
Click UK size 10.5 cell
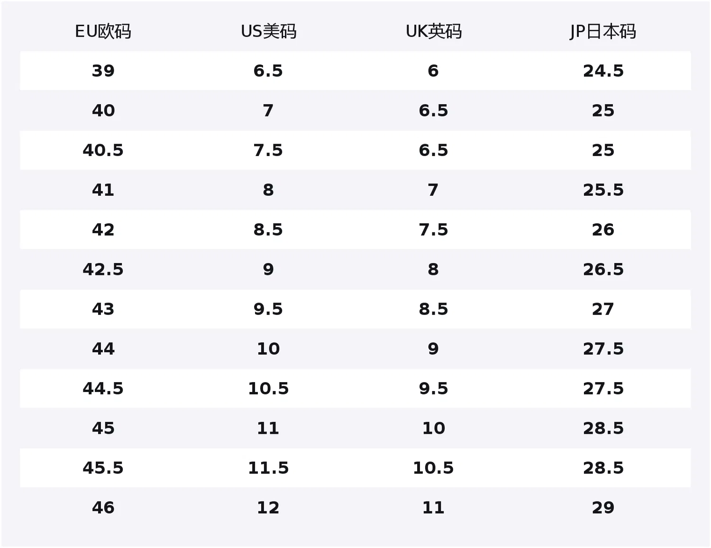point(433,468)
